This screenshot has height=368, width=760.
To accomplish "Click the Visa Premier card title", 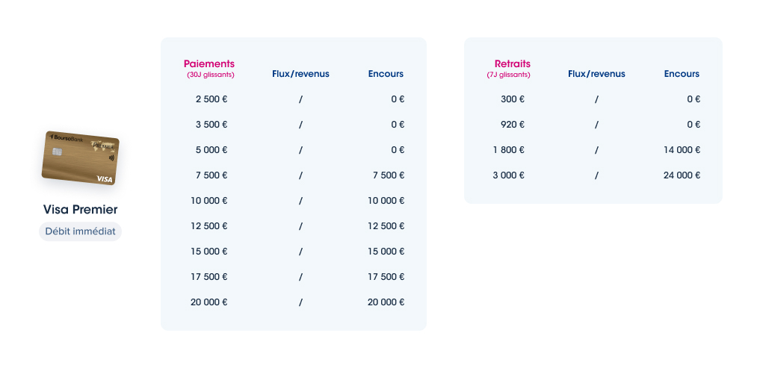I will tap(81, 210).
